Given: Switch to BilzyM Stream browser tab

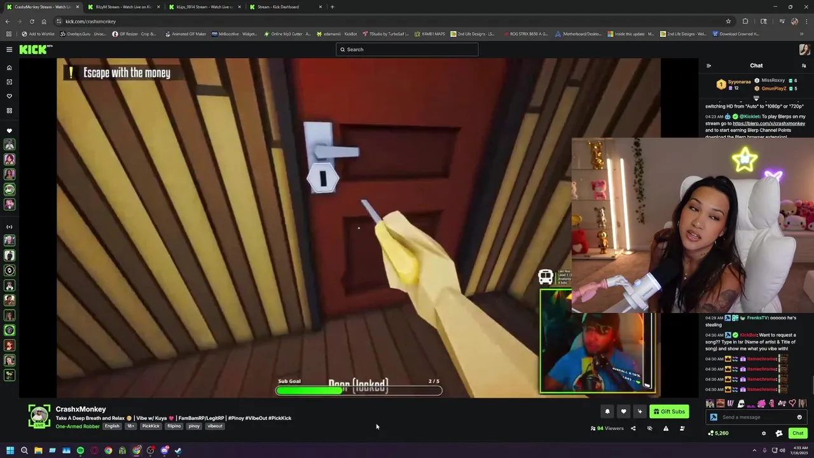Looking at the screenshot, I should 123,7.
